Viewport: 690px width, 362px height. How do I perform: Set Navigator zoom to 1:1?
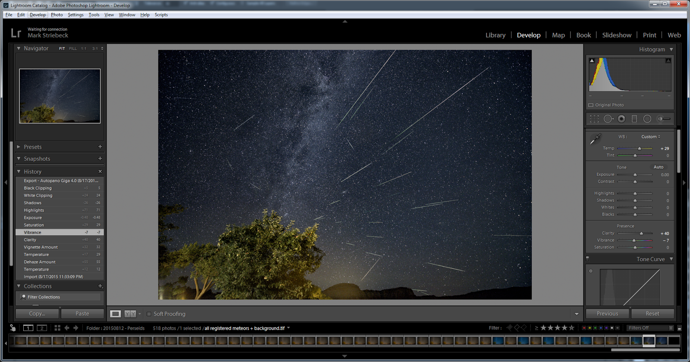(84, 49)
